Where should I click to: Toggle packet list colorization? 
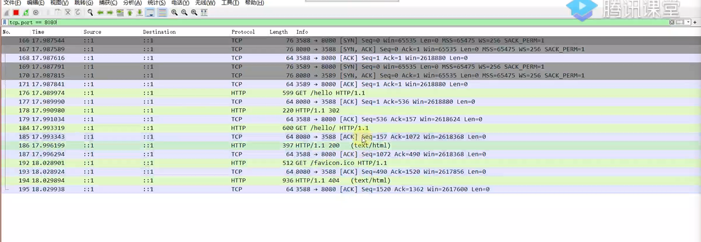[162, 13]
